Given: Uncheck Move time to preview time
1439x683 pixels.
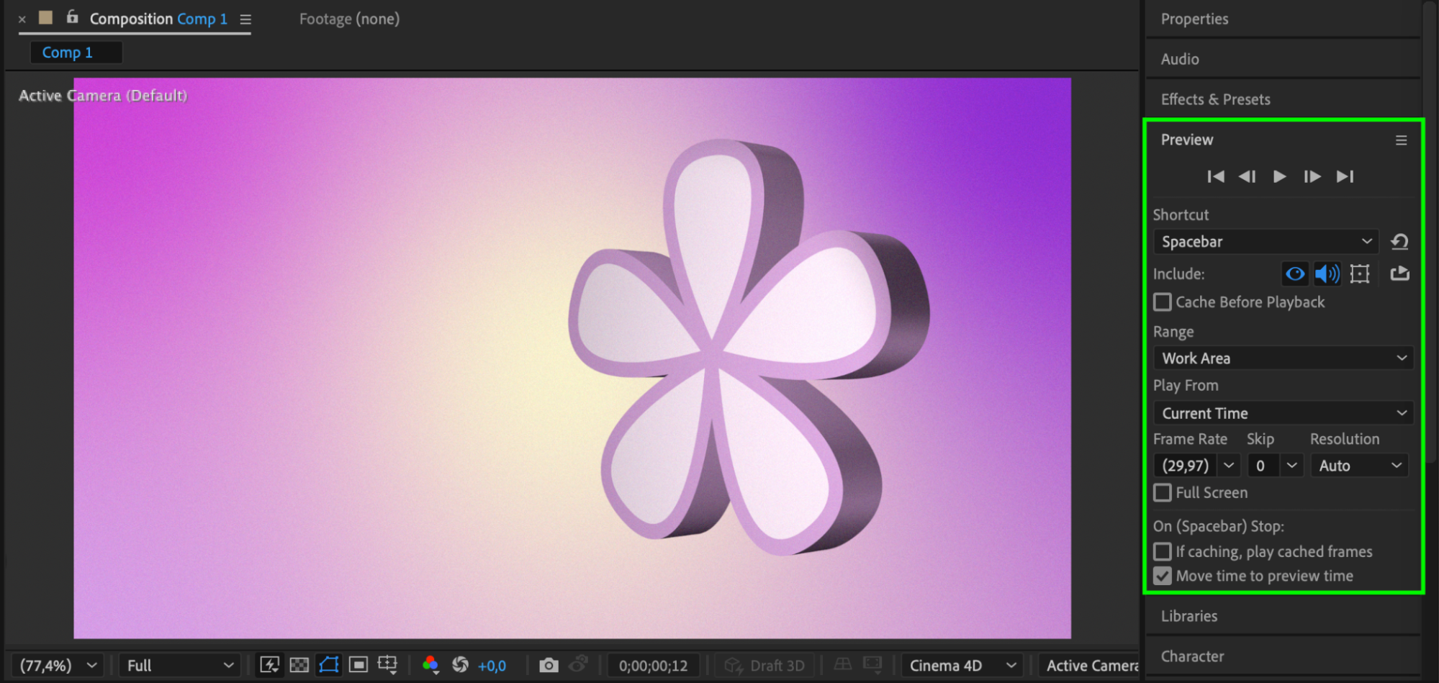Looking at the screenshot, I should (1163, 576).
